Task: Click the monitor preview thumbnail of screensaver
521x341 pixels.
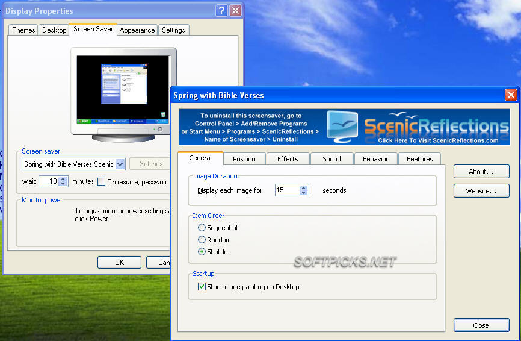Action: coord(123,92)
